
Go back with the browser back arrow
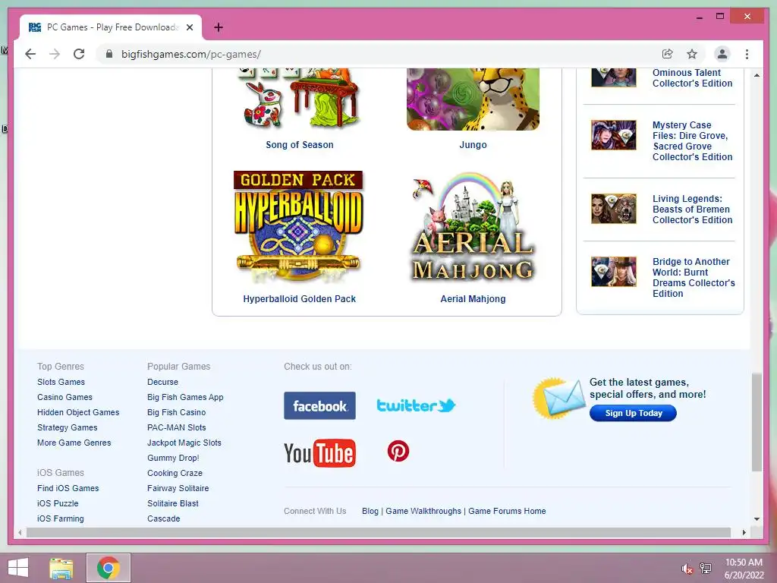(30, 54)
